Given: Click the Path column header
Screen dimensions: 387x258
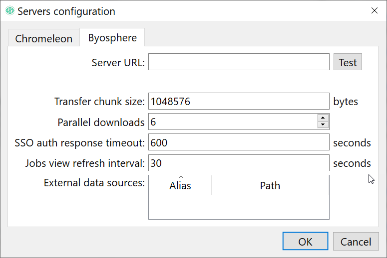Looking at the screenshot, I should pyautogui.click(x=270, y=185).
